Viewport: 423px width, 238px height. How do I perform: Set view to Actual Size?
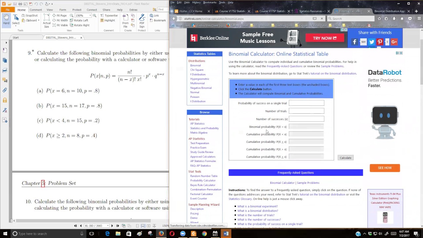tap(47, 20)
